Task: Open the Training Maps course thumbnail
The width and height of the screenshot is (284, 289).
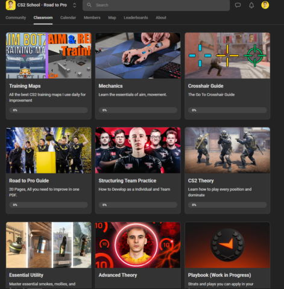Action: tap(49, 55)
